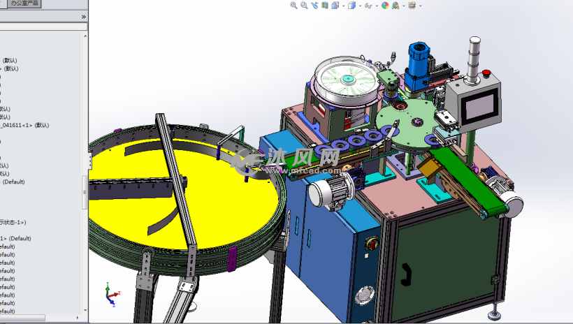Open the Display Style dropdown arrow
This screenshot has height=324, width=573.
coord(360,6)
